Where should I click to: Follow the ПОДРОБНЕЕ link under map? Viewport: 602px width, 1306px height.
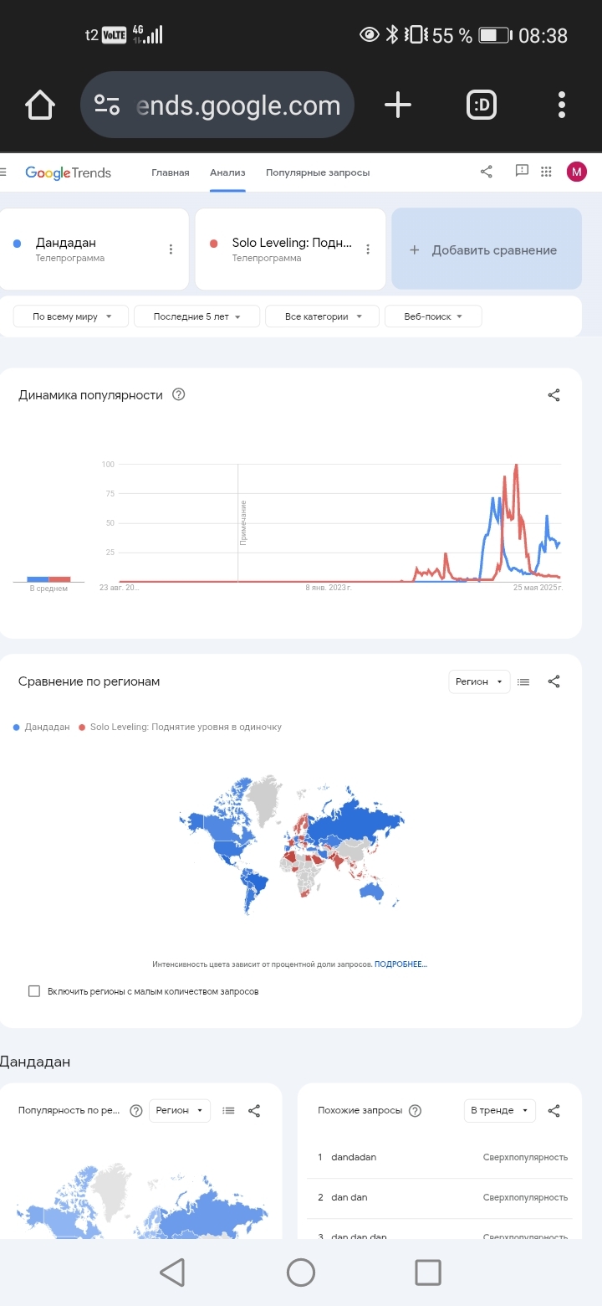400,964
